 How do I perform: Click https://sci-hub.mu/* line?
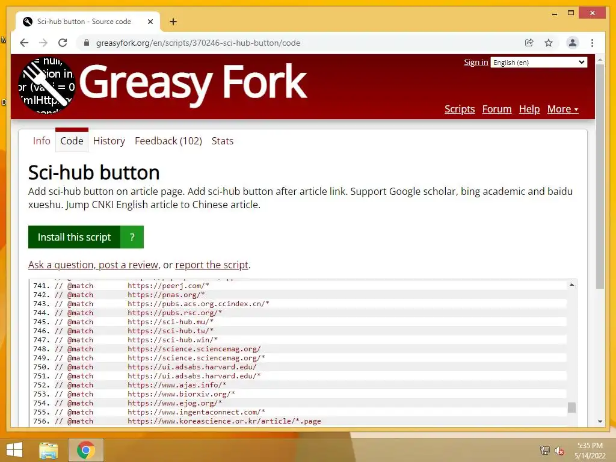tap(170, 322)
